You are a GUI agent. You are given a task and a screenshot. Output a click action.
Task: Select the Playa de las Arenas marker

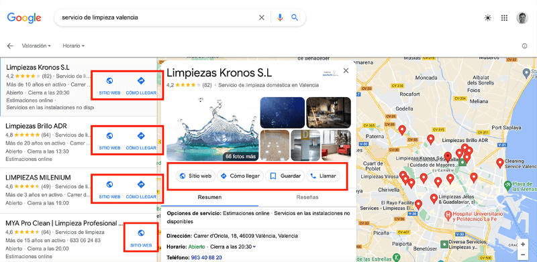tap(508, 186)
